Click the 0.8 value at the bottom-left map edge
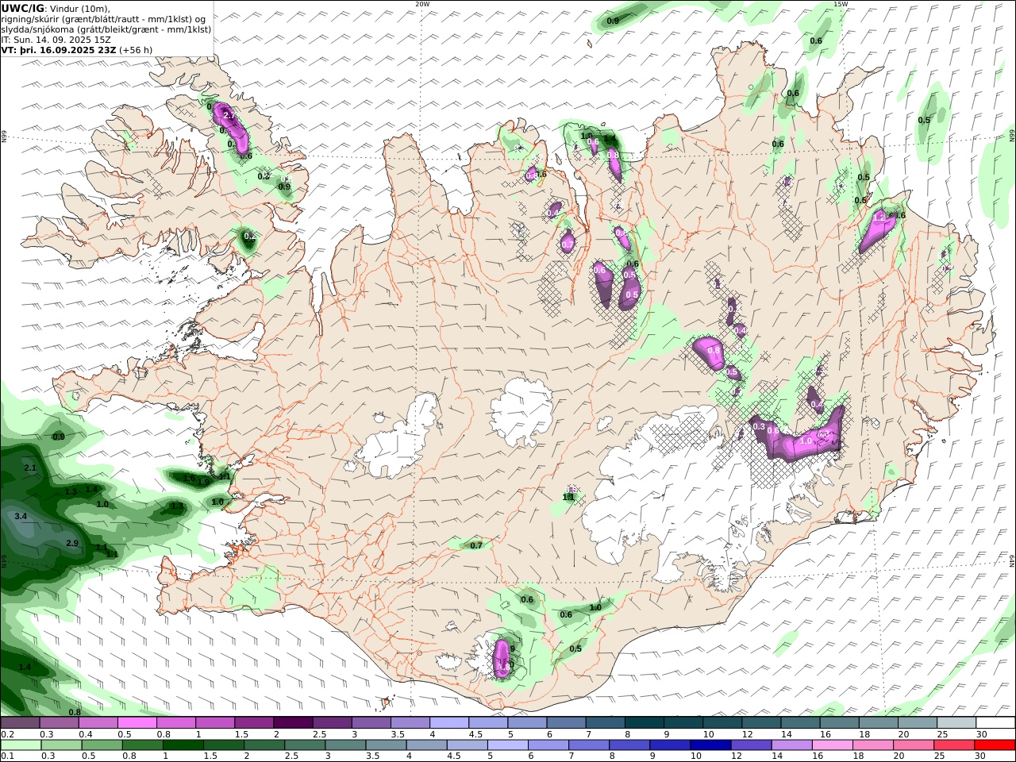 (75, 712)
